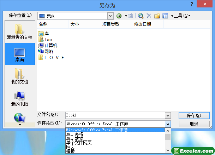Viewport: 215px width, 155px height.
Task: Collapse the 保存类型 dropdown arrow
Action: (x=168, y=124)
